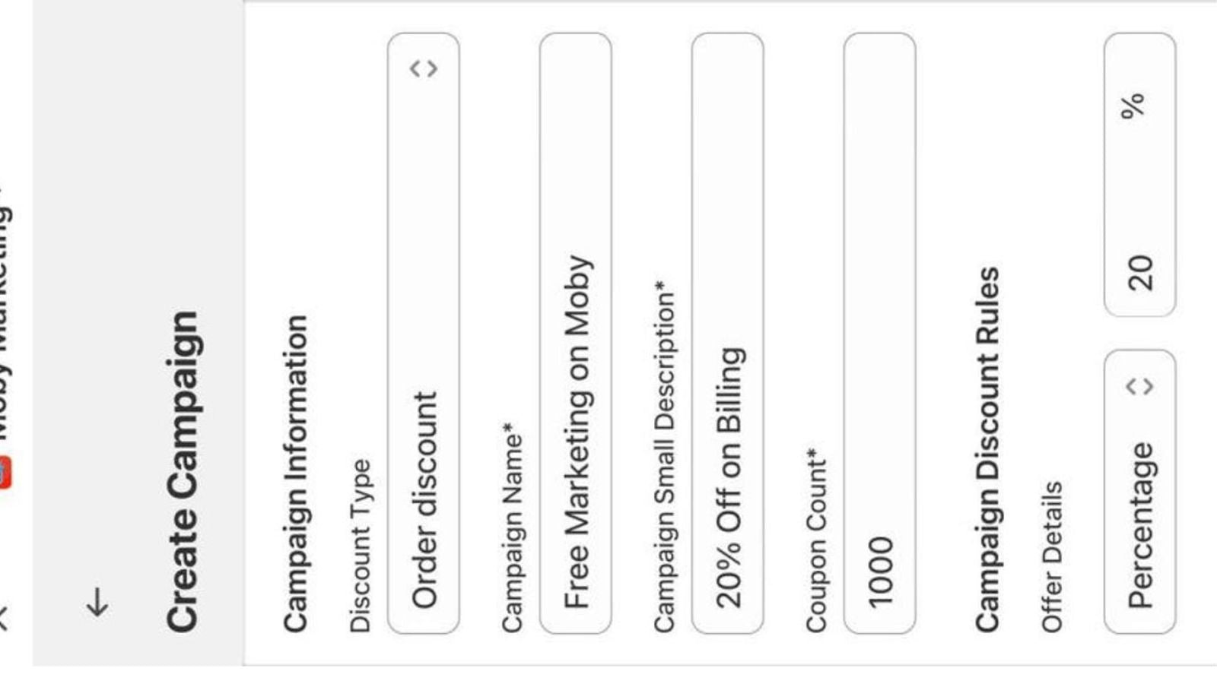Click the Campaign Name* label
Viewport: 1217px width, 684px height.
pyautogui.click(x=512, y=529)
